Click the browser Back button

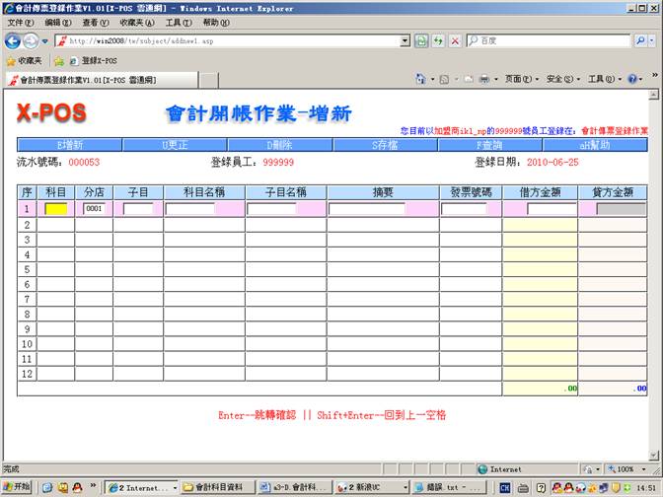tap(13, 40)
